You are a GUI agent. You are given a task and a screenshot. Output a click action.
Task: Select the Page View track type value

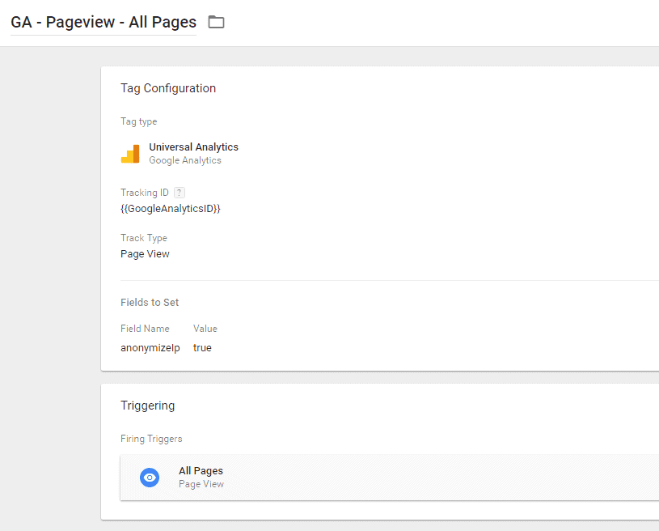tap(145, 254)
